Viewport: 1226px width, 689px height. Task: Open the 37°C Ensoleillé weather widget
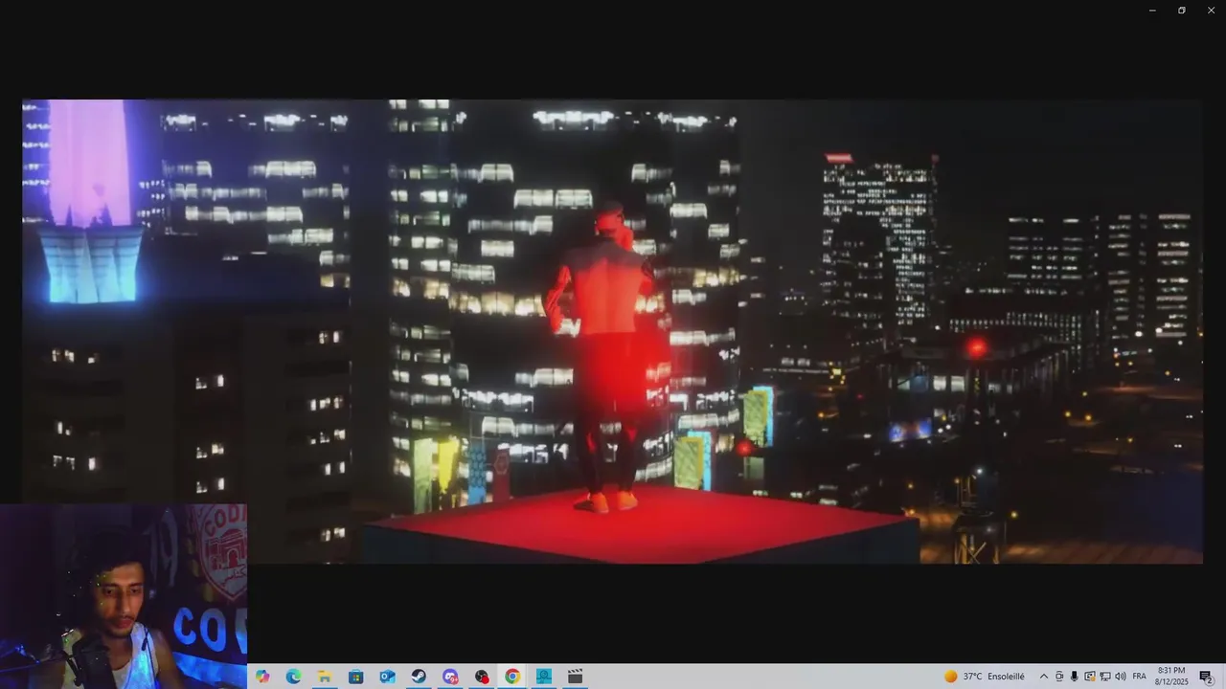point(985,677)
